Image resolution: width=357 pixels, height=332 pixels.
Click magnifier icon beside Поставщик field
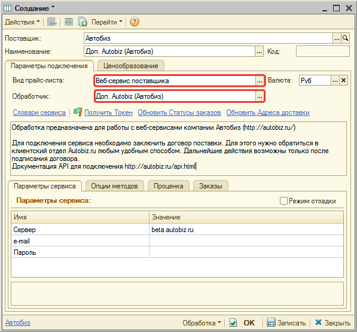pyautogui.click(x=346, y=38)
